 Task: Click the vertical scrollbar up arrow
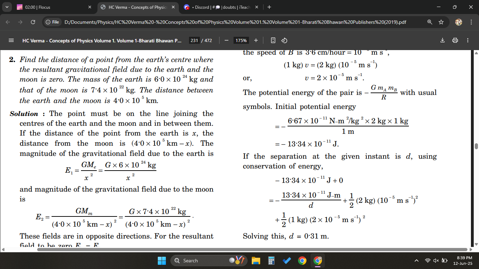tap(476, 53)
